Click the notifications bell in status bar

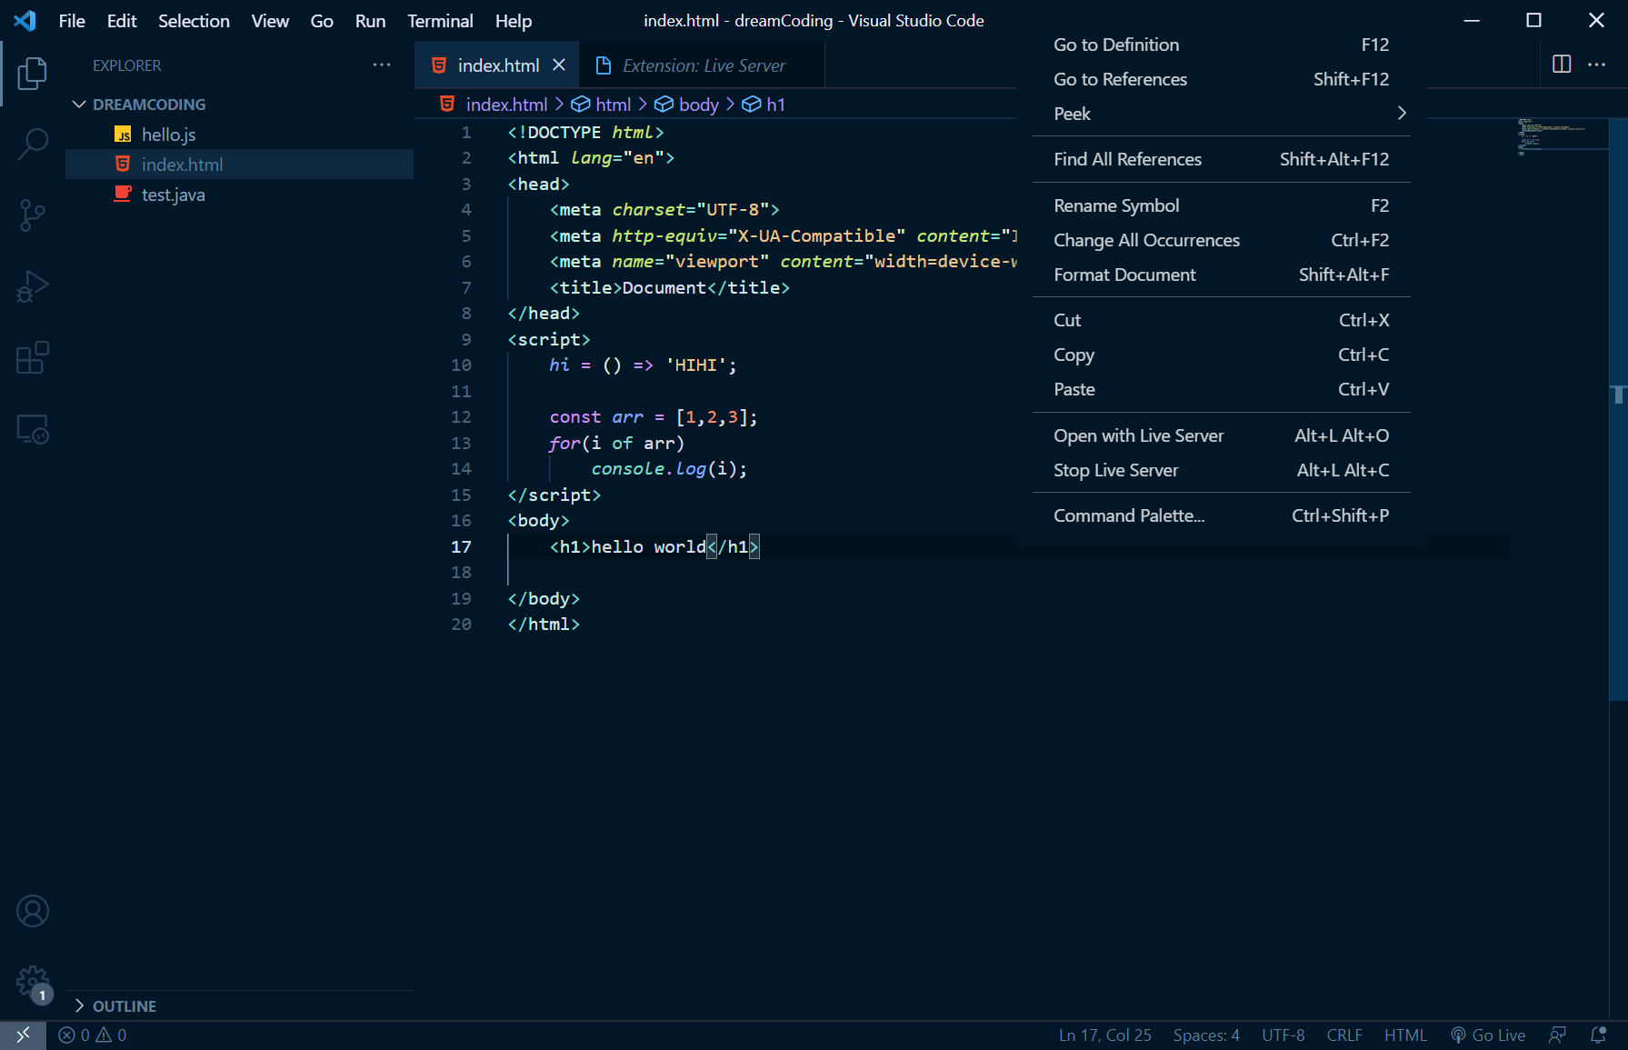1598,1035
